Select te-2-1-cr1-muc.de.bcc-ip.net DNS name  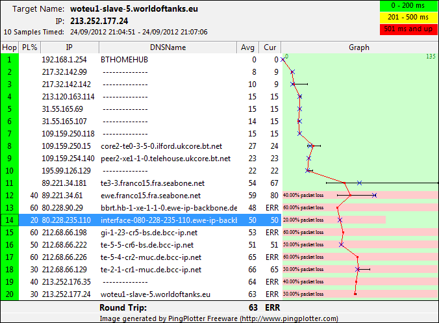coord(151,270)
